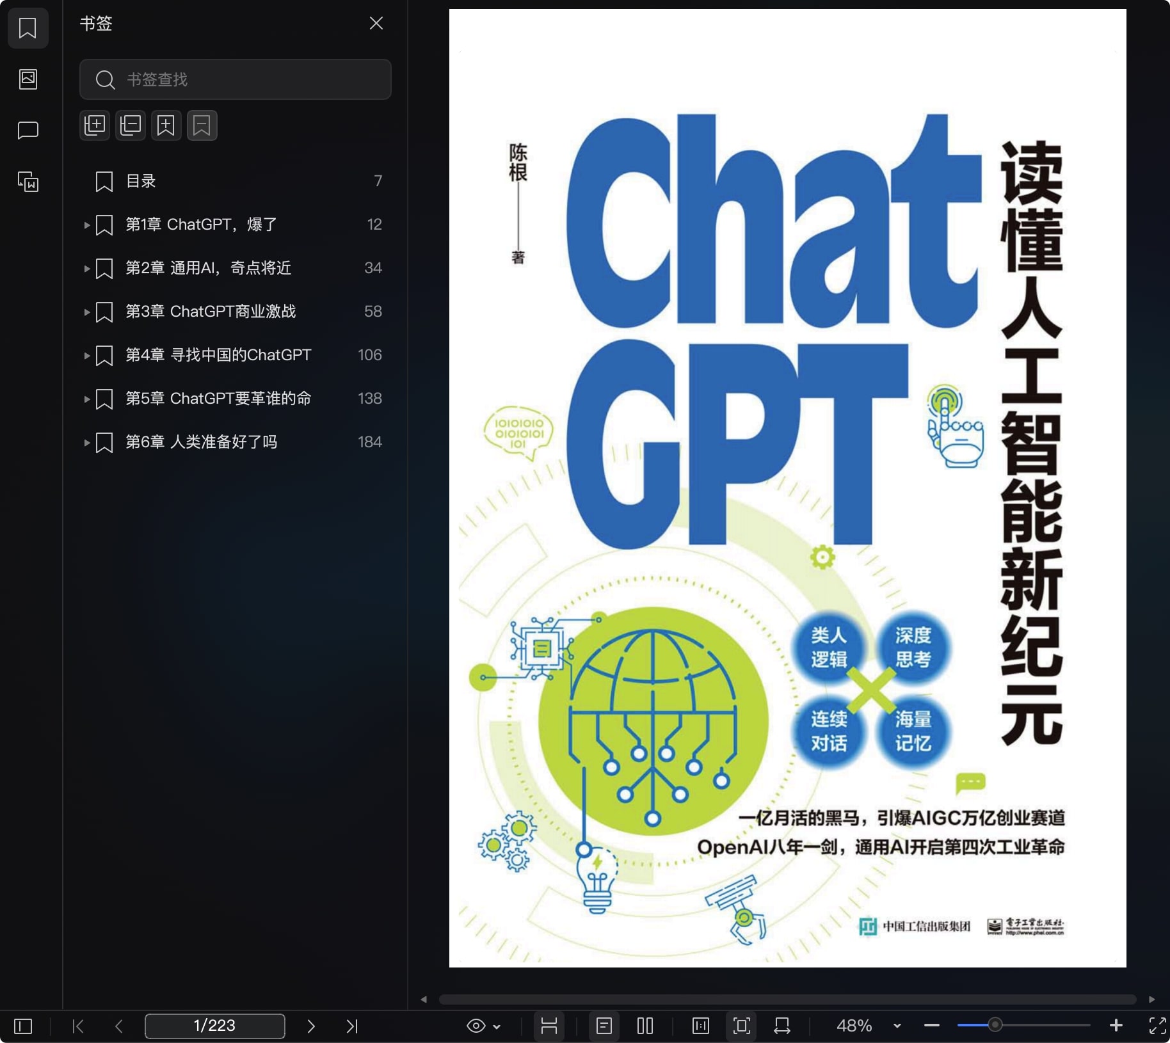Jump to 第3章 ChatGPT商业激战

coord(211,312)
